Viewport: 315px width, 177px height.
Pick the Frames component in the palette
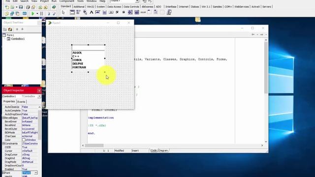(x=72, y=12)
